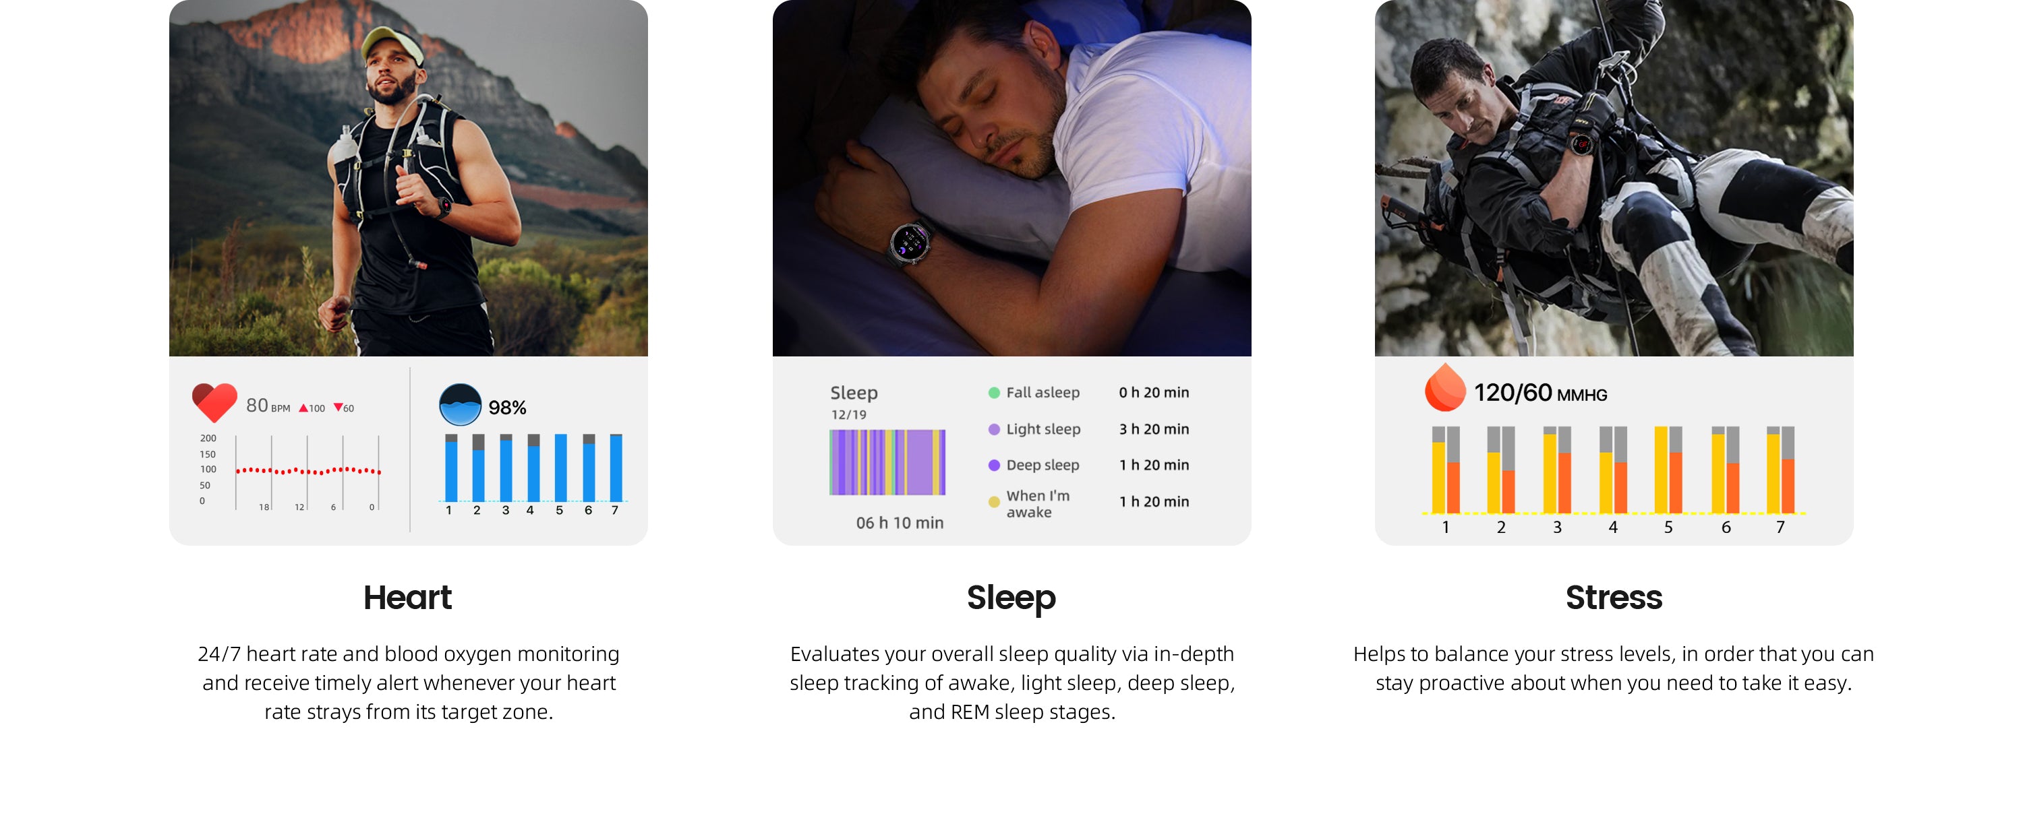Open the rock climber photo
The image size is (2023, 824).
pyautogui.click(x=1614, y=178)
